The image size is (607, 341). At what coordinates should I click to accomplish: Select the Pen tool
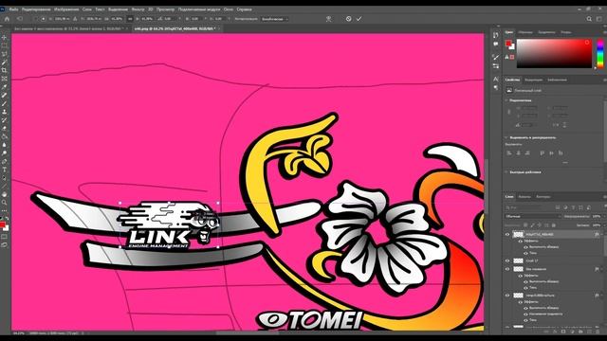(x=4, y=161)
